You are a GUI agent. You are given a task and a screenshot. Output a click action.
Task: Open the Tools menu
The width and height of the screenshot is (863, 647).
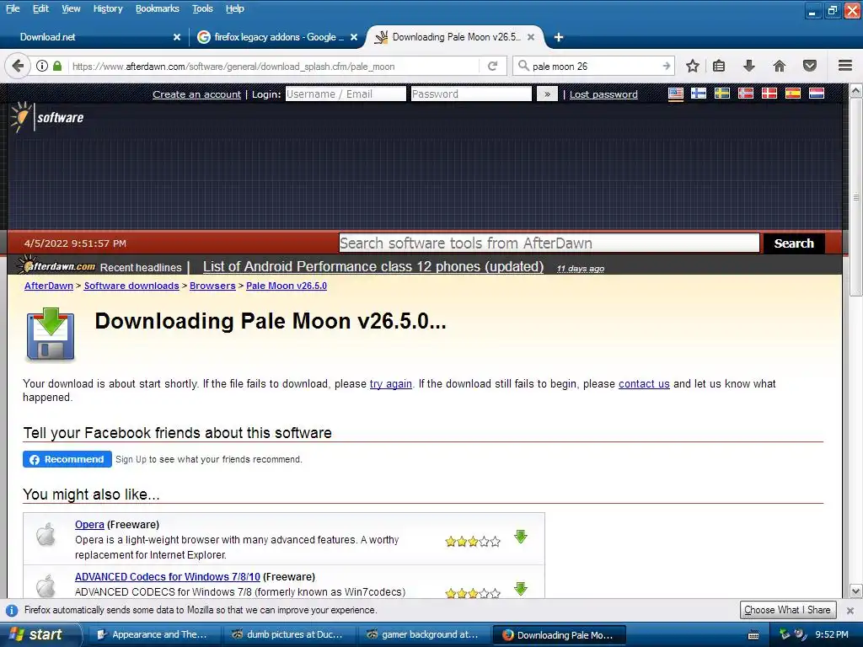[202, 8]
